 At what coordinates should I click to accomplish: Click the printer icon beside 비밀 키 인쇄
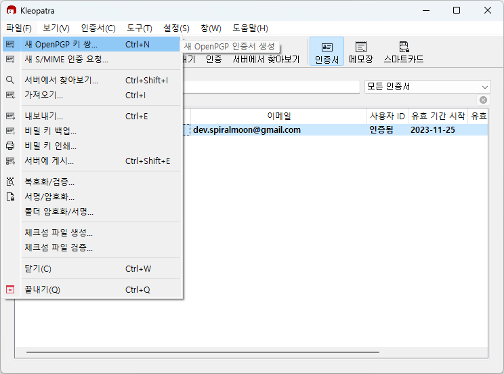tap(10, 146)
